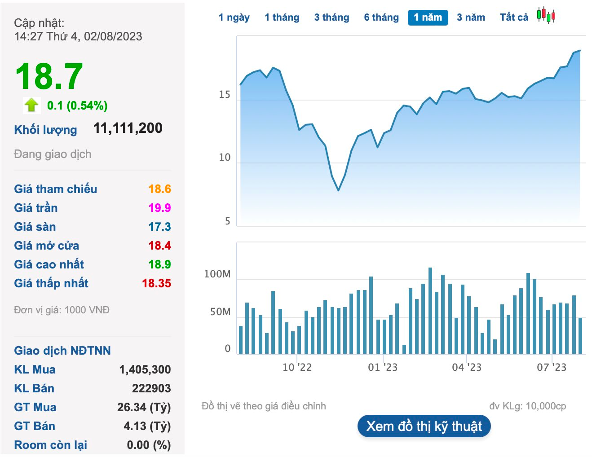Switch chart to 1 tháng range

click(x=282, y=18)
